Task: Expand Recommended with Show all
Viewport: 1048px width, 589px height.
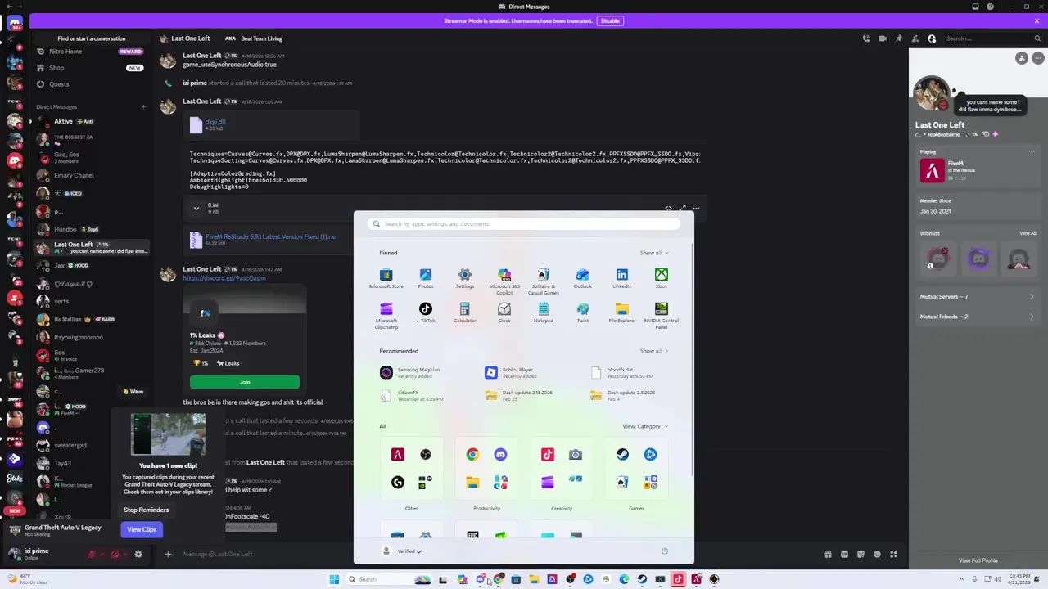Action: 653,351
